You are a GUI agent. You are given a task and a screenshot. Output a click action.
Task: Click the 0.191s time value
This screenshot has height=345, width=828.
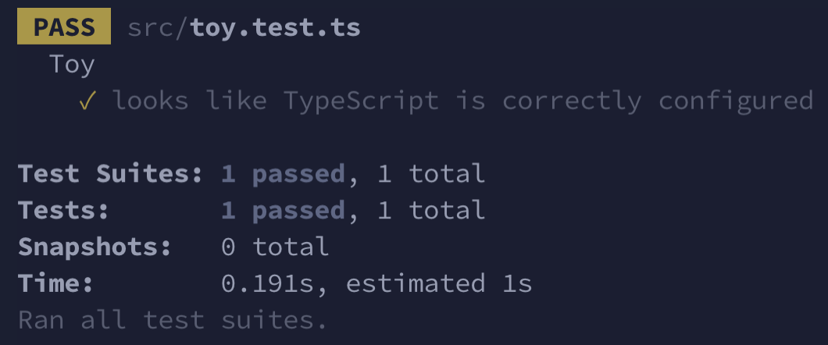(267, 284)
